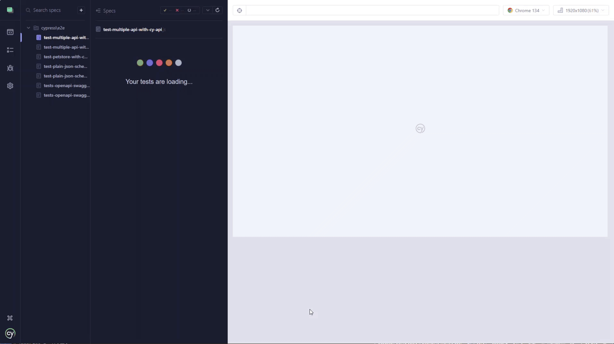This screenshot has height=344, width=614.
Task: Open the selector playground crosshair icon
Action: coord(239,11)
